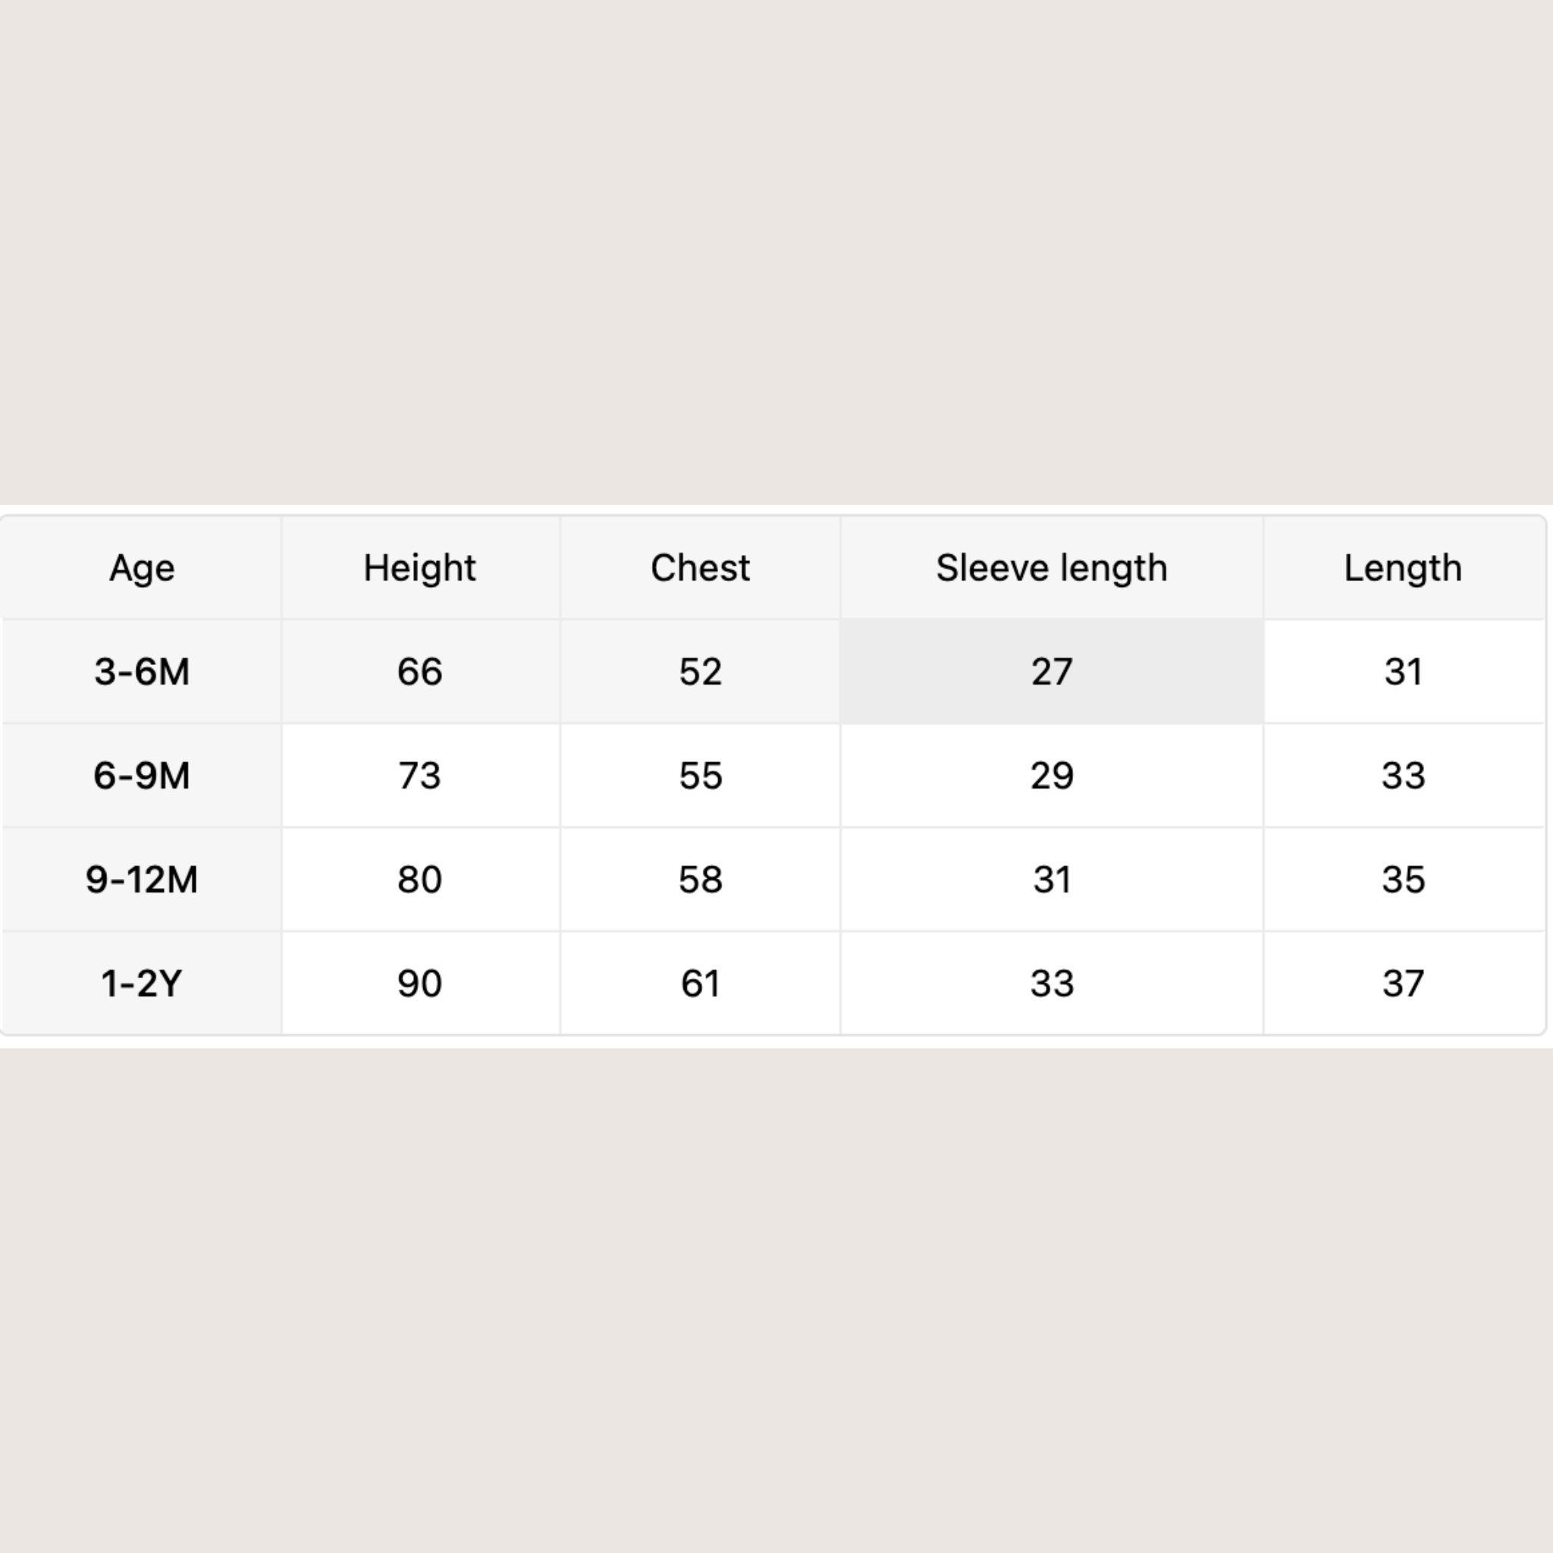Select chest value 52 for 3-6M
This screenshot has width=1553, height=1553.
700,672
